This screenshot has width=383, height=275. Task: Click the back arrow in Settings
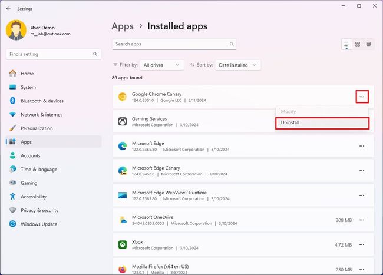coord(8,9)
